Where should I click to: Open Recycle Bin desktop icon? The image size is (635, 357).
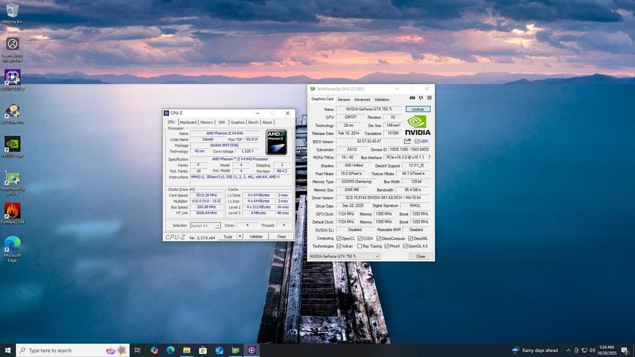point(12,13)
